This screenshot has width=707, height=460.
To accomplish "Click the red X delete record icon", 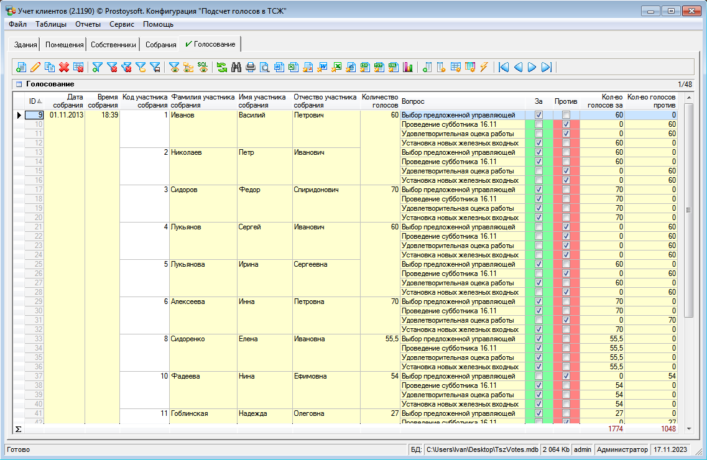I will 63,67.
